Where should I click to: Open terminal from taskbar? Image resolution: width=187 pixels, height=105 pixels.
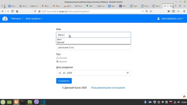click(x=23, y=102)
